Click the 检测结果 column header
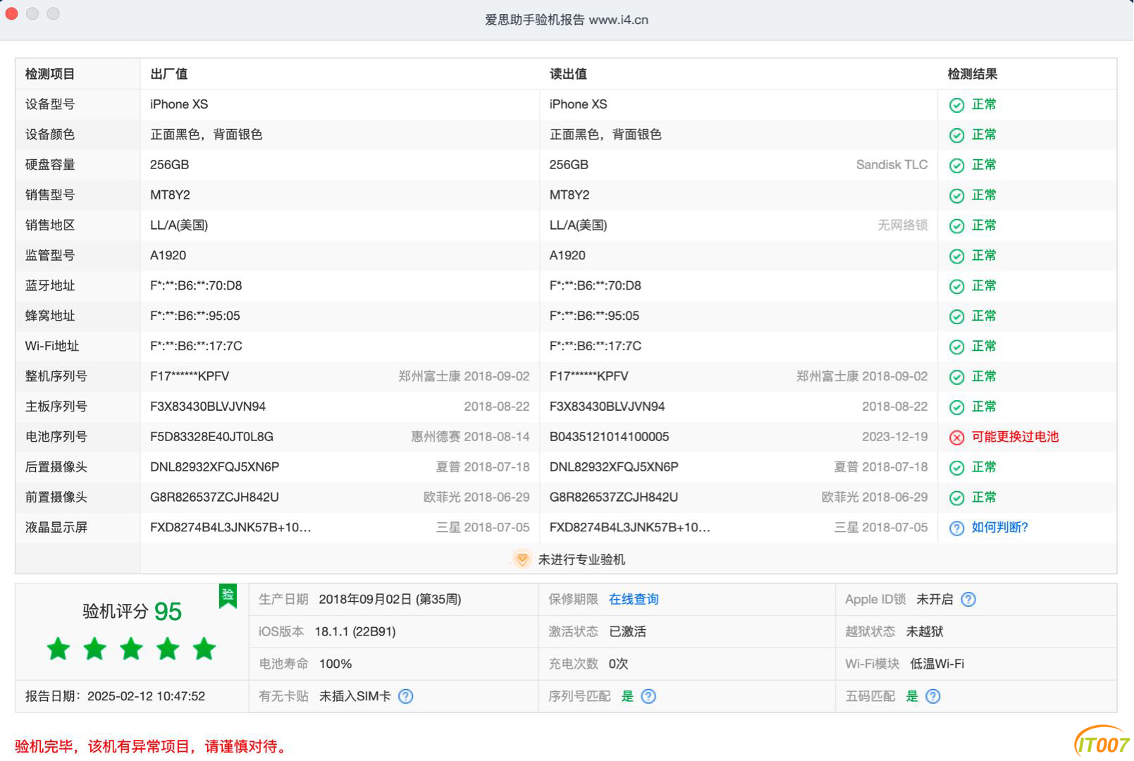 [972, 74]
